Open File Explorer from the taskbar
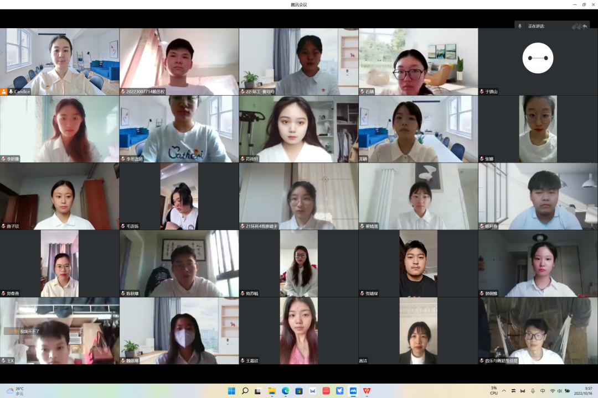 tap(272, 391)
